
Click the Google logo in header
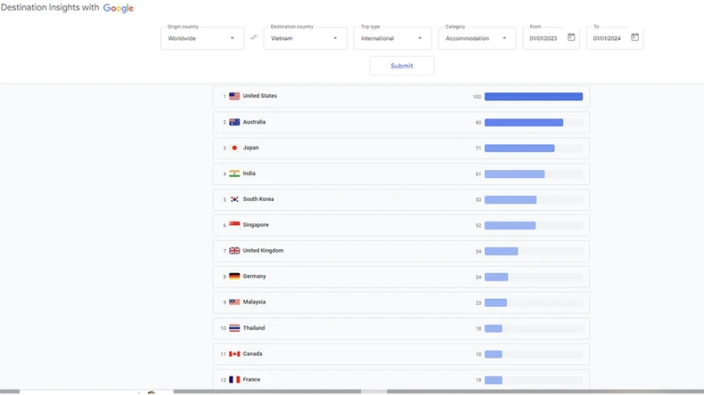coord(119,8)
